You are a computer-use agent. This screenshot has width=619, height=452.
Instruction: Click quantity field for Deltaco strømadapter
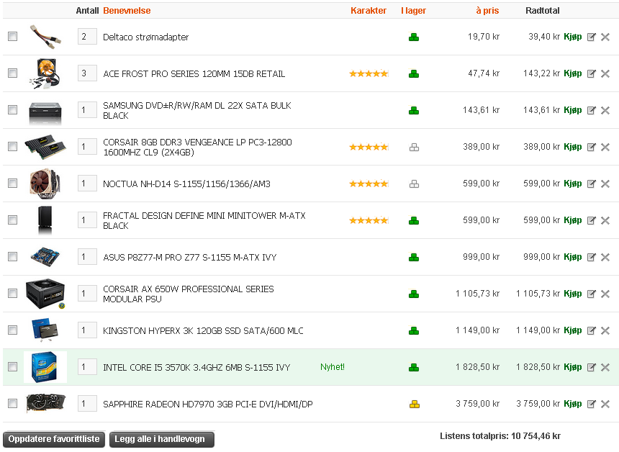point(87,37)
